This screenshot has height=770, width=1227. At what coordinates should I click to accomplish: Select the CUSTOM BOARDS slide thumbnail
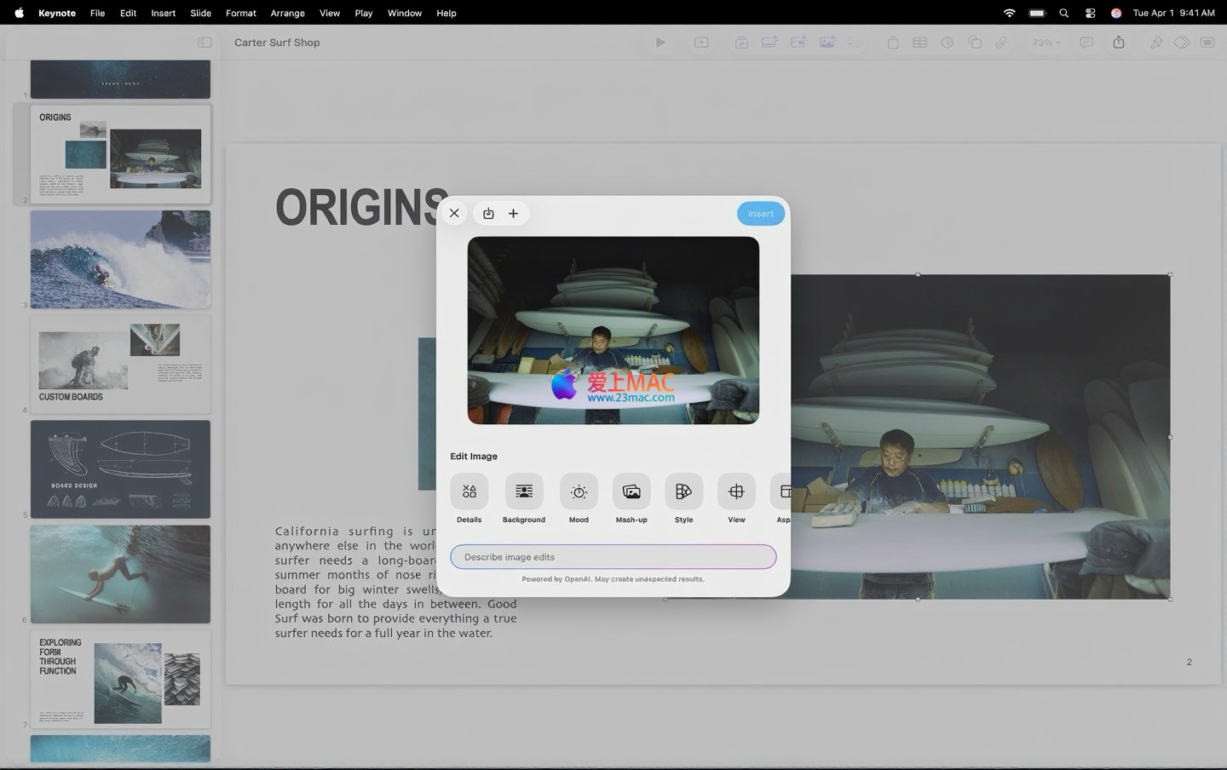pyautogui.click(x=120, y=364)
